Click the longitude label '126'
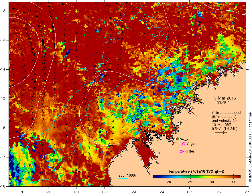252x195 pixels. (x=218, y=192)
